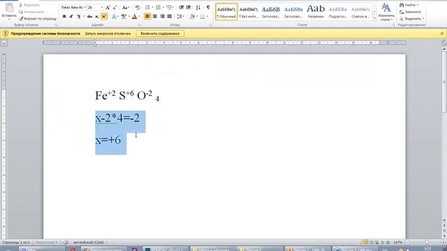Image resolution: width=447 pixels, height=251 pixels.
Task: Click the Increase Indent icon
Action: pos(189,8)
